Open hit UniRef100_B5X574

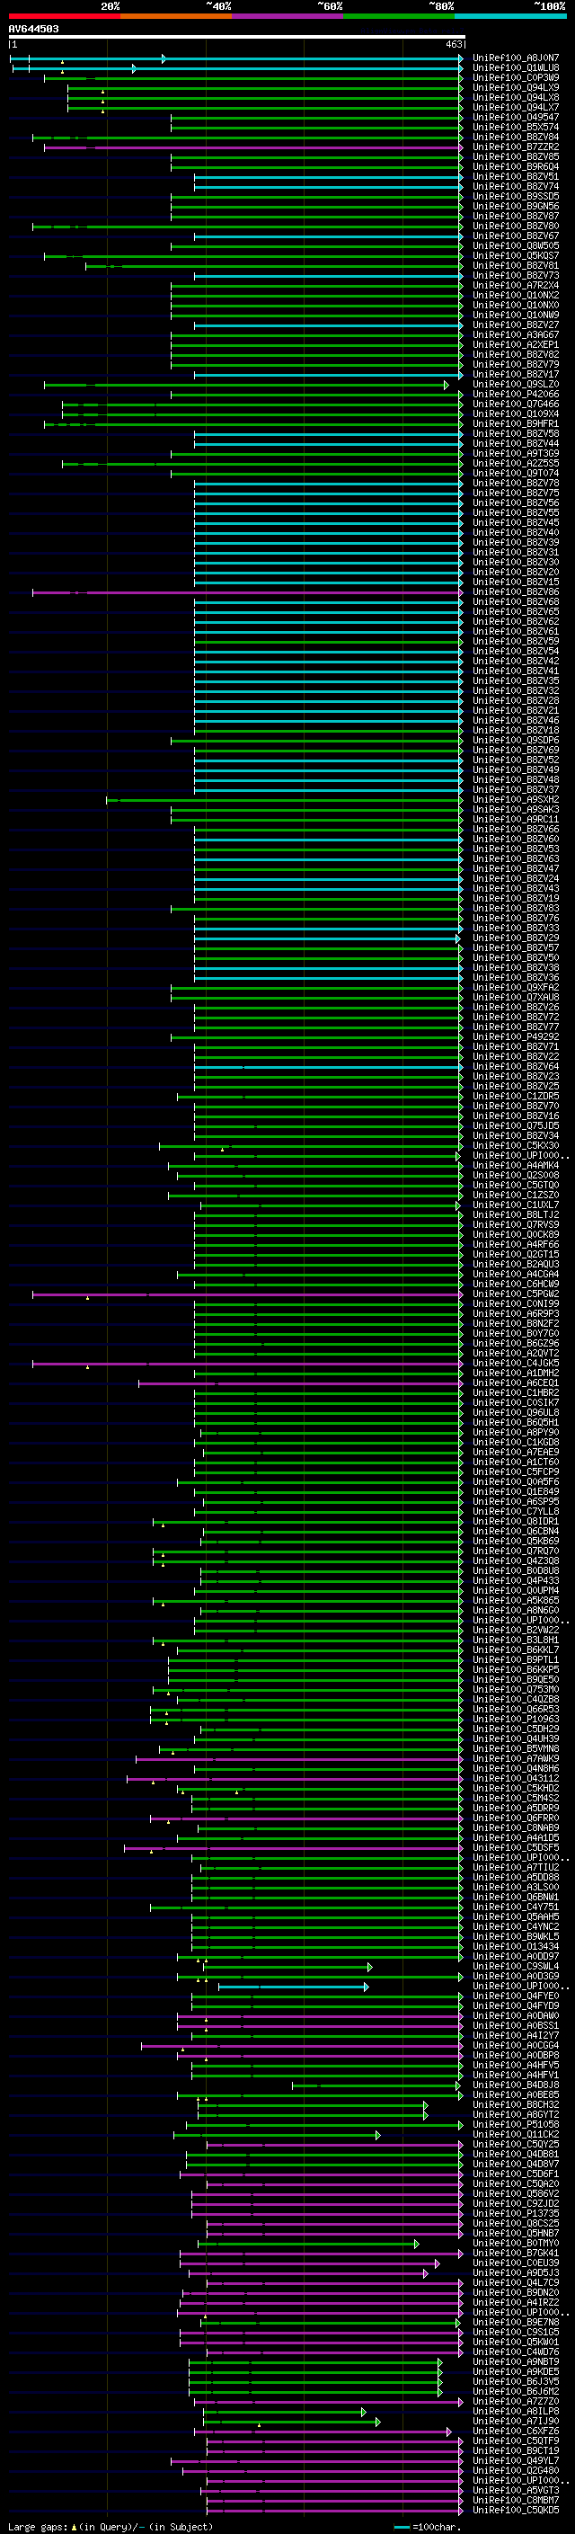[x=516, y=127]
